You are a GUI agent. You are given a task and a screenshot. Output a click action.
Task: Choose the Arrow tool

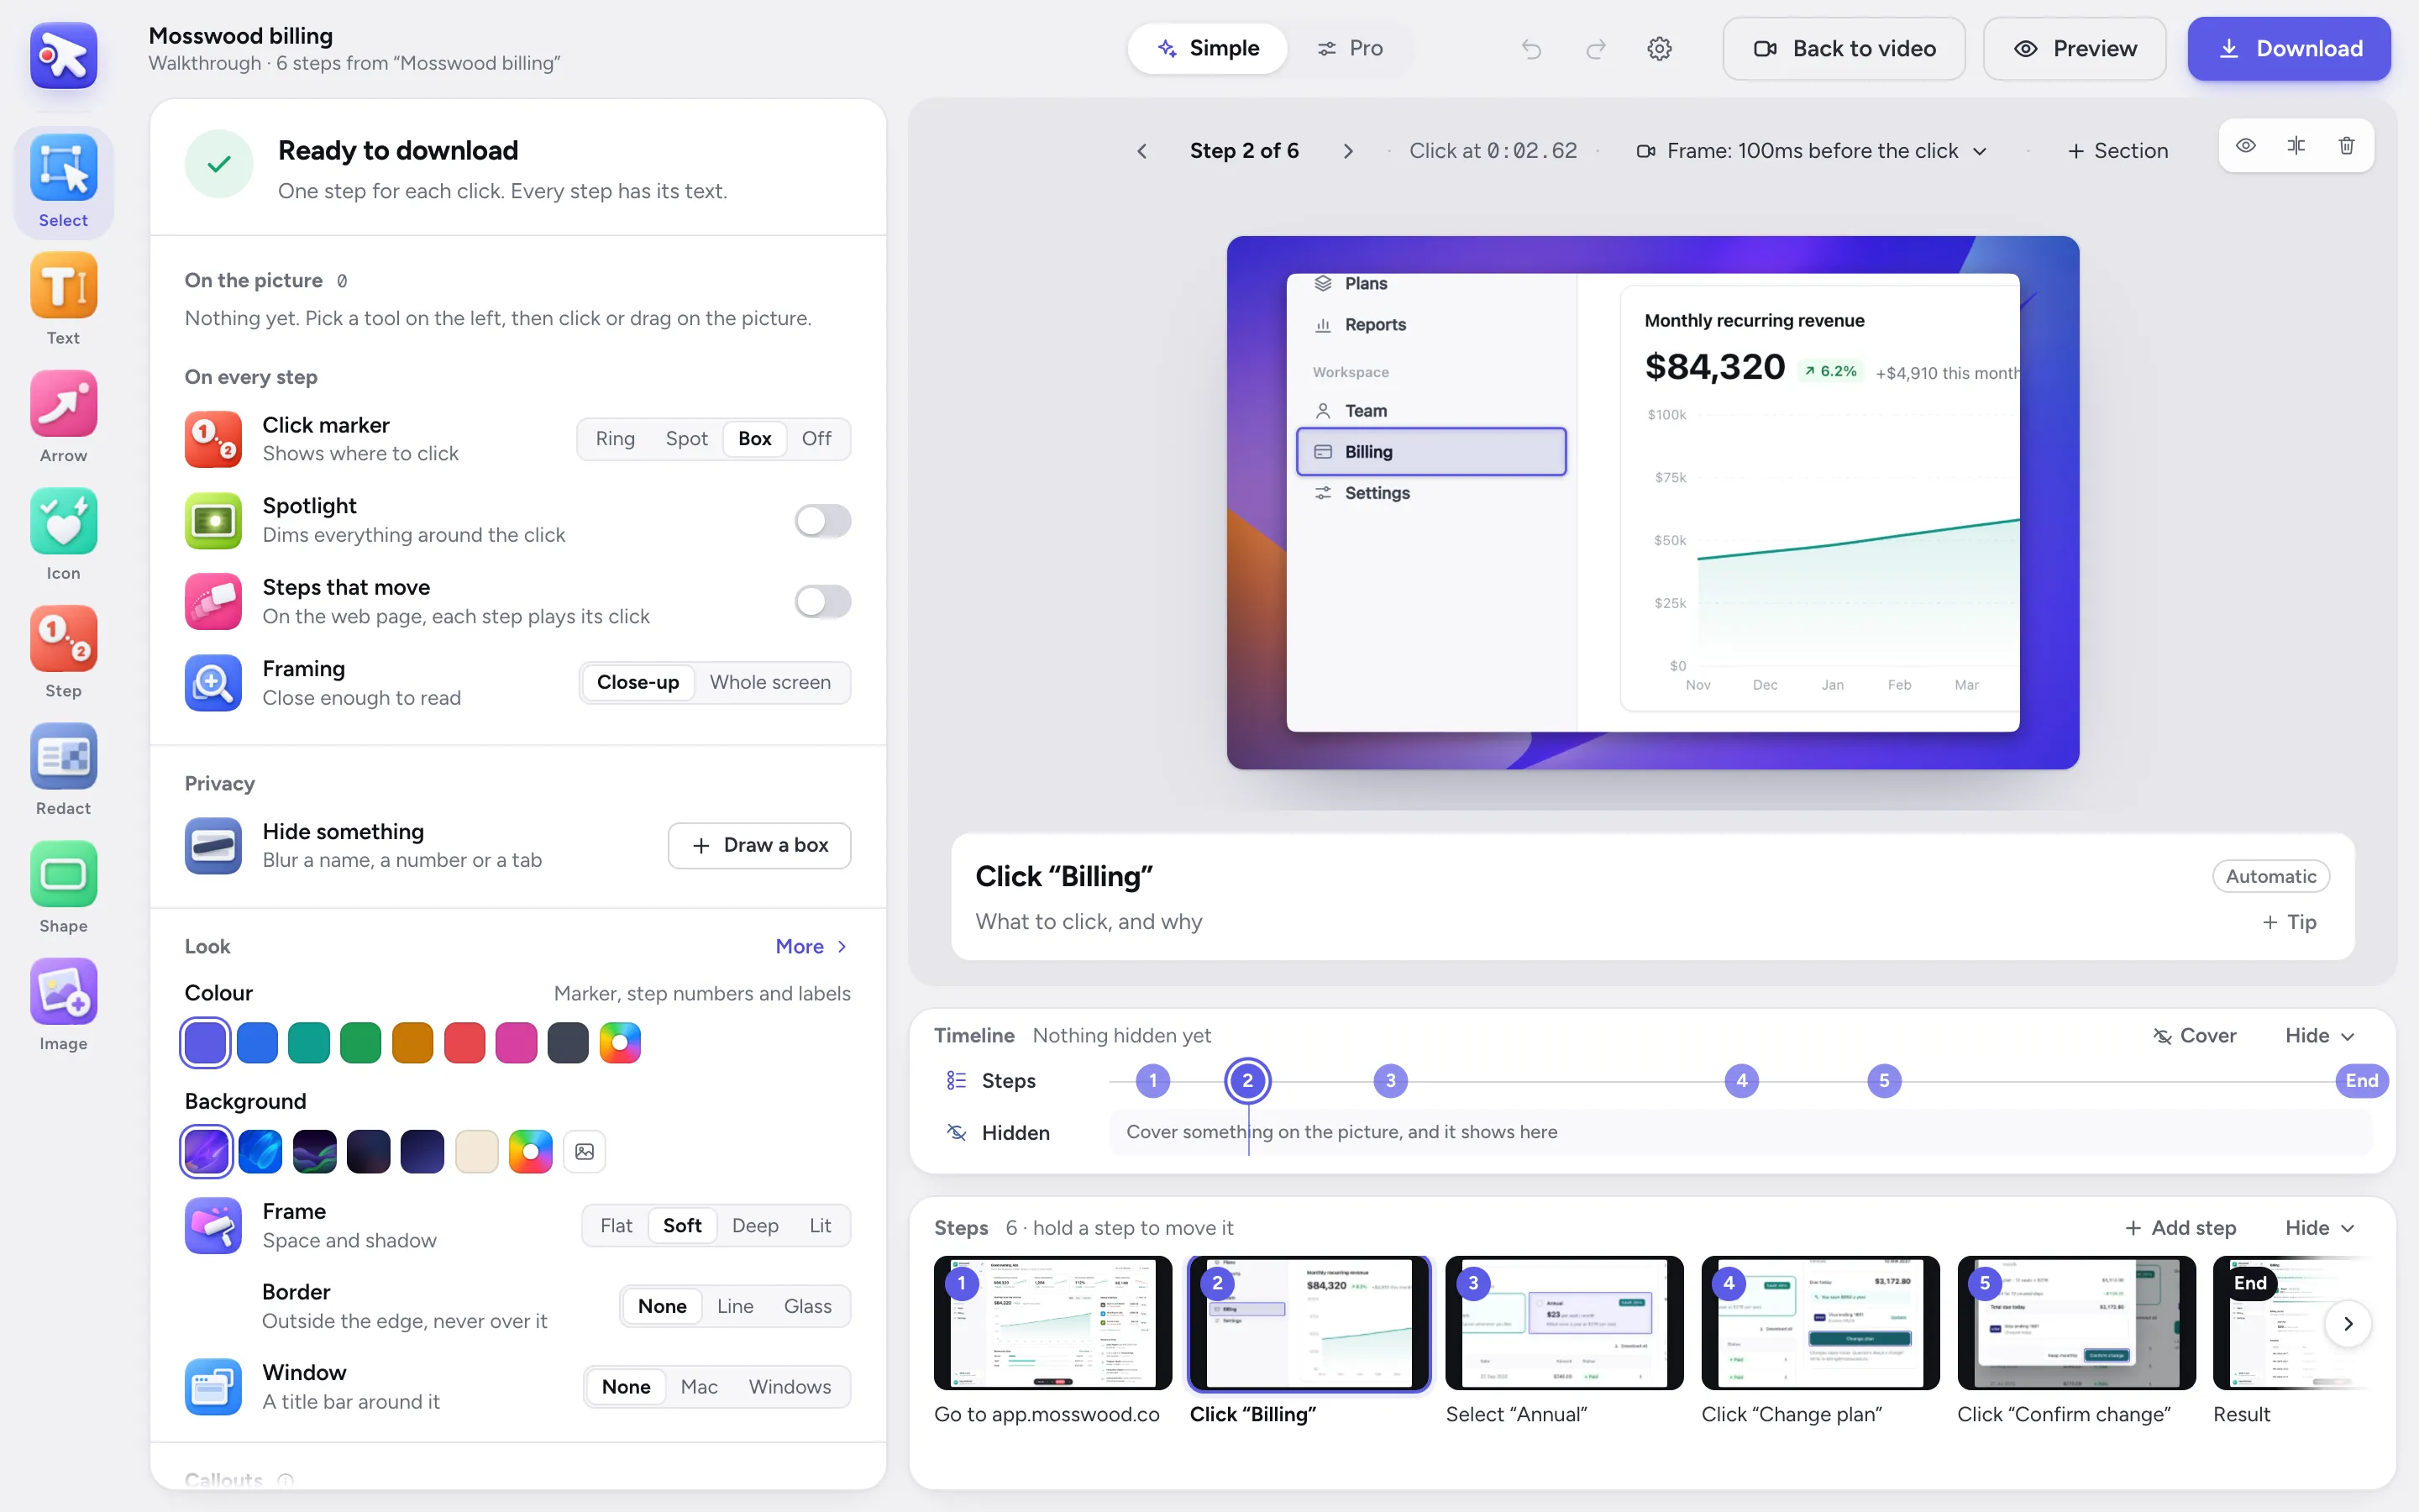pos(63,417)
